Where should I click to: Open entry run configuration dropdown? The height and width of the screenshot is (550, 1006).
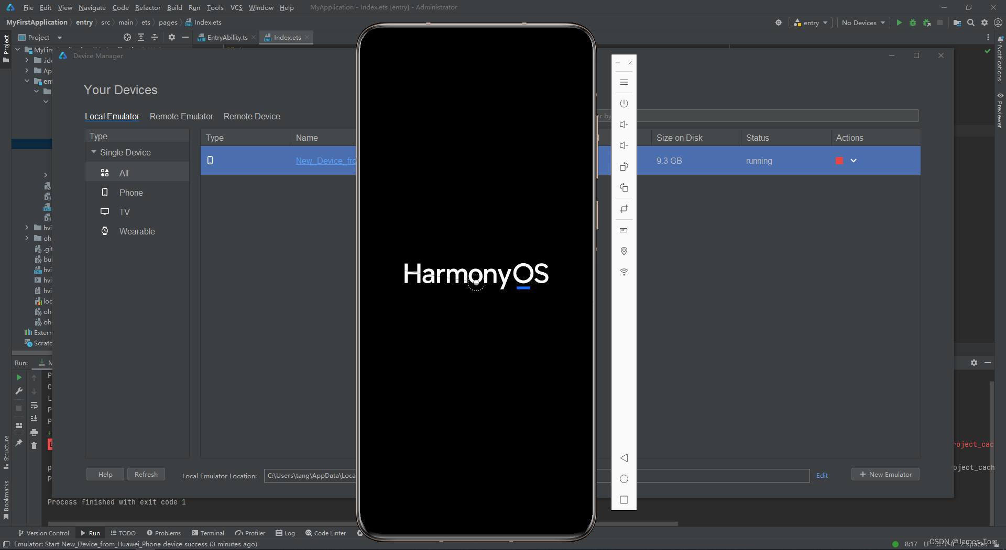(x=810, y=23)
